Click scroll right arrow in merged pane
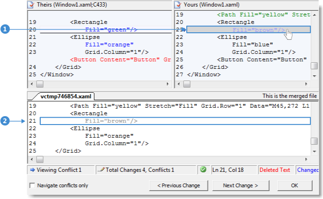 pyautogui.click(x=306, y=159)
